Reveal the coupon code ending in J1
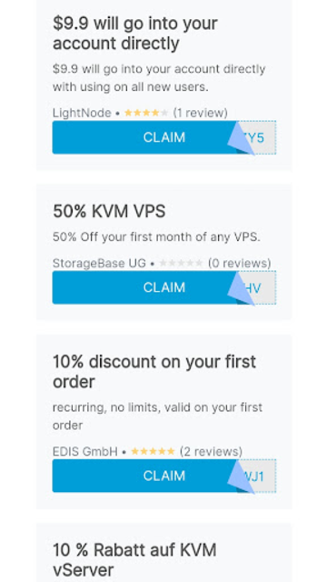The height and width of the screenshot is (582, 327). tap(258, 477)
